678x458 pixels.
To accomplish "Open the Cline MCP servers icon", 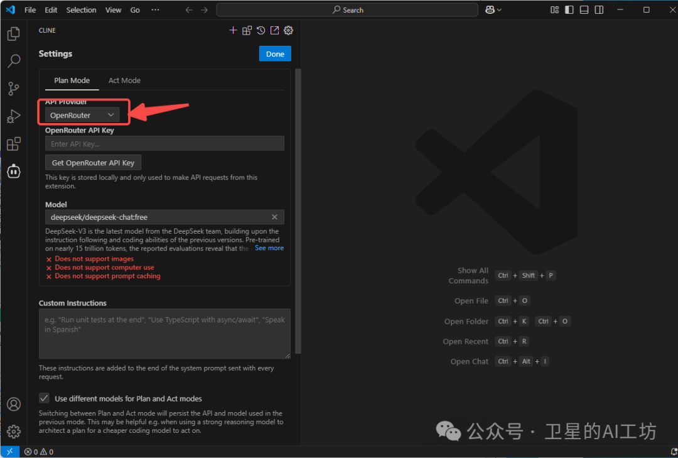I will pos(247,30).
